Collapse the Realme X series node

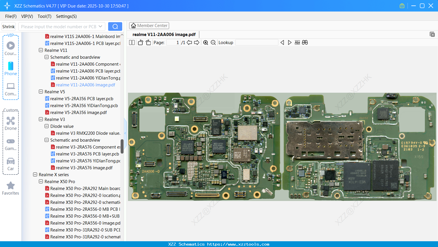[x=35, y=174]
